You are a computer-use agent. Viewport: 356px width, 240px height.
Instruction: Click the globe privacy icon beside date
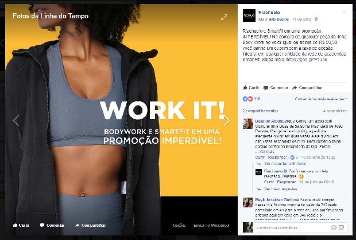click(316, 19)
